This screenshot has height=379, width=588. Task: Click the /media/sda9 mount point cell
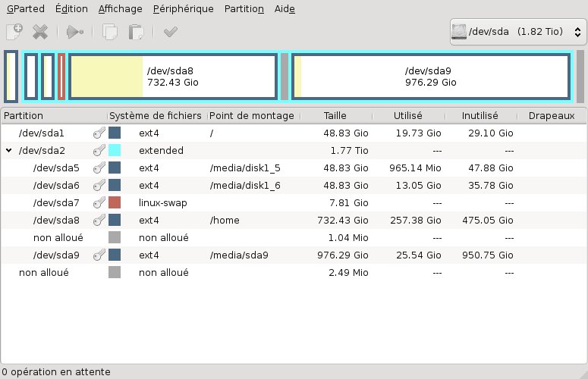(239, 255)
